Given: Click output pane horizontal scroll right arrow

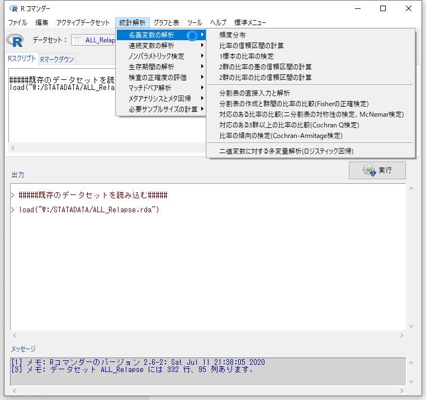Looking at the screenshot, I should 401,336.
